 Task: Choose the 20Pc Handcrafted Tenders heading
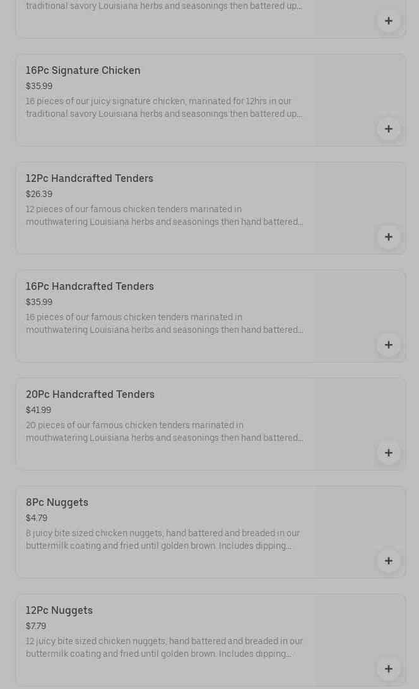click(90, 394)
